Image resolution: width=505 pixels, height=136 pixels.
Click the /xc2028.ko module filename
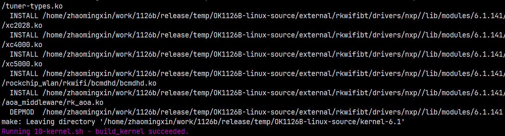tap(22, 26)
